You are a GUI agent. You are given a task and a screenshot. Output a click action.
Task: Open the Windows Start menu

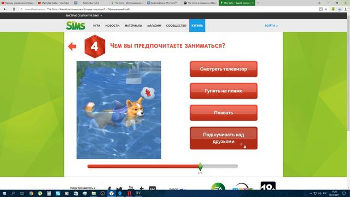click(4, 193)
